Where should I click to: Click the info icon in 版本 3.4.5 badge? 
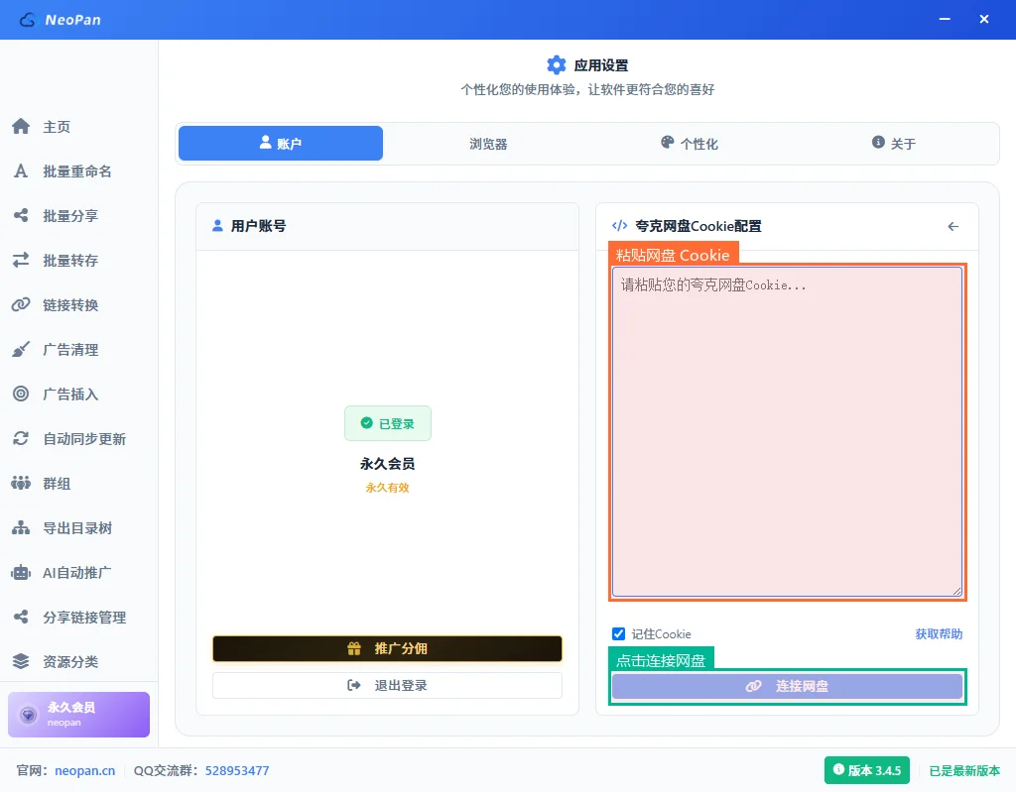click(838, 769)
